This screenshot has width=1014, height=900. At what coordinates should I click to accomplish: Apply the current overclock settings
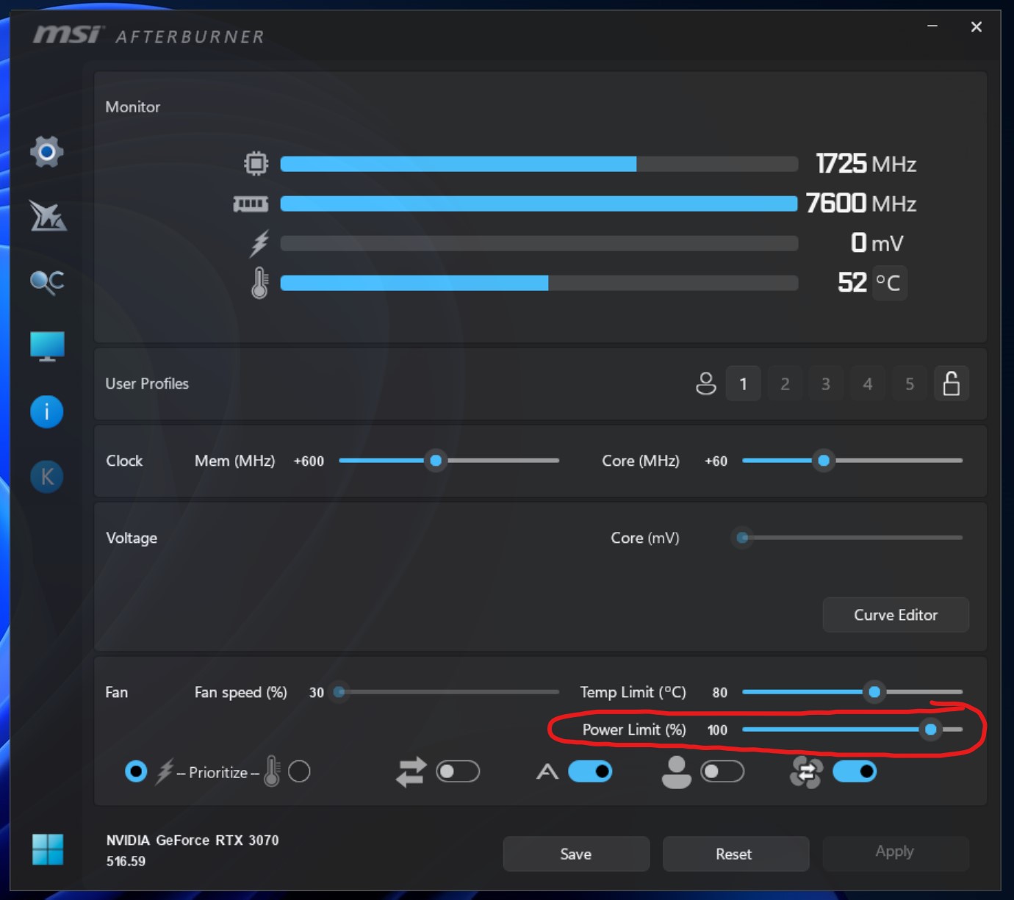click(895, 853)
